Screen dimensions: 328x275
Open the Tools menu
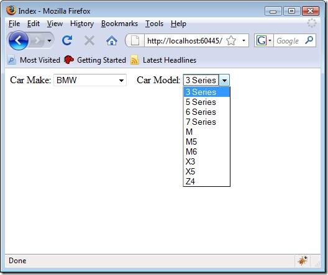tap(155, 24)
